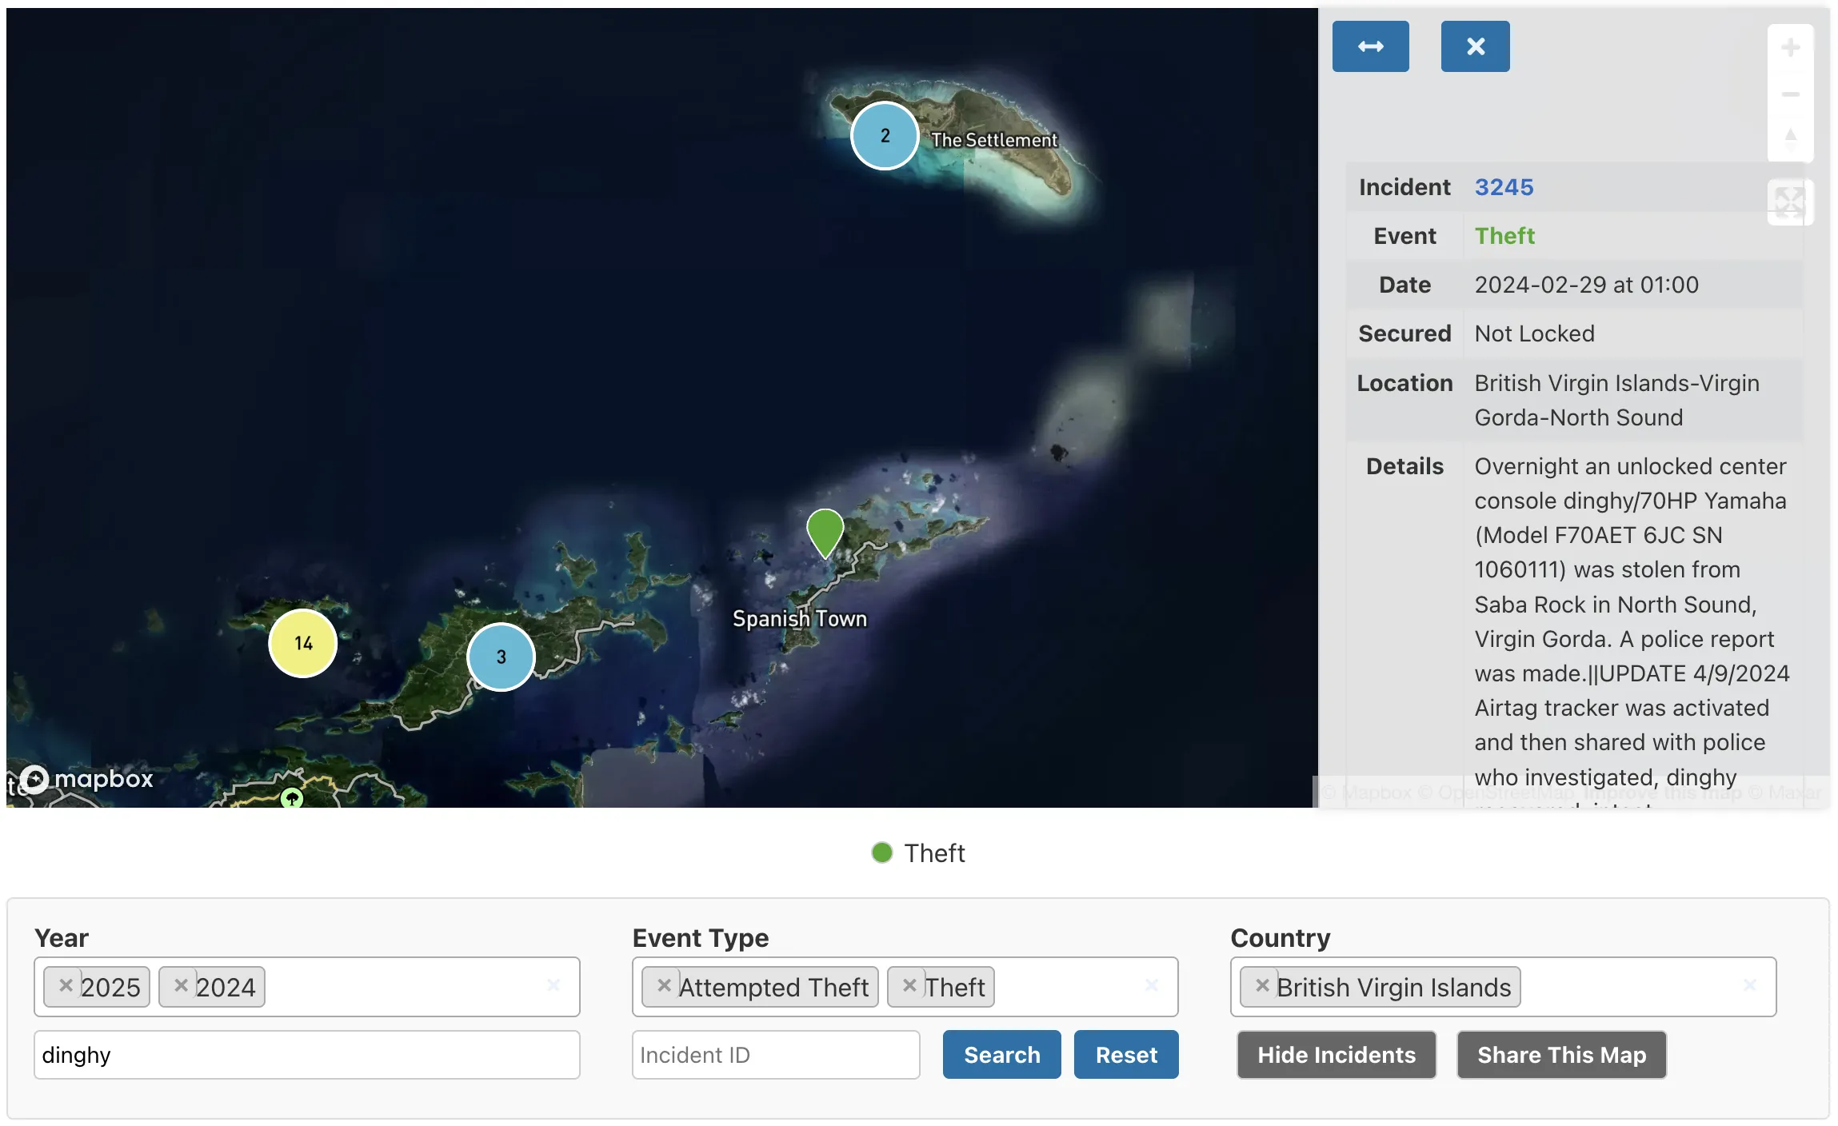Click the Incident ID input field
Screen dimensions: 1838x1126
[x=775, y=1055]
